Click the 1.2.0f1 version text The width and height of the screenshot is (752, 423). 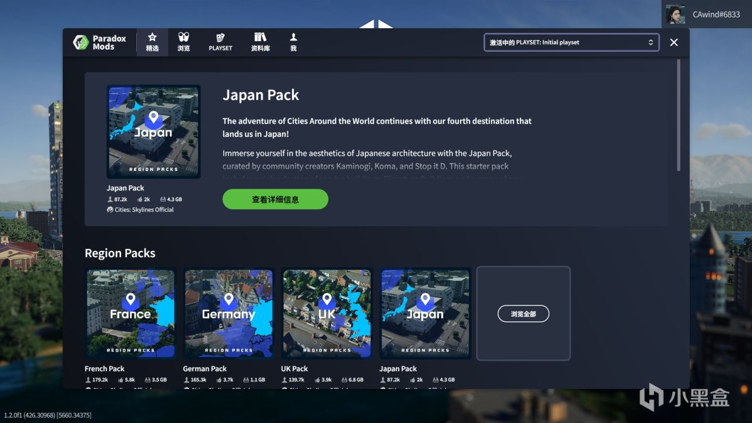click(48, 415)
